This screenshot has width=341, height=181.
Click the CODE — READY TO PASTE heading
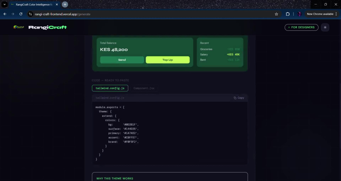coord(110,80)
